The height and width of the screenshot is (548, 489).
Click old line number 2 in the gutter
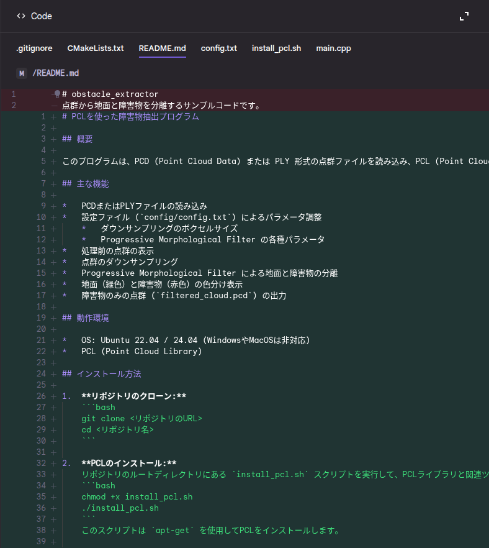14,106
